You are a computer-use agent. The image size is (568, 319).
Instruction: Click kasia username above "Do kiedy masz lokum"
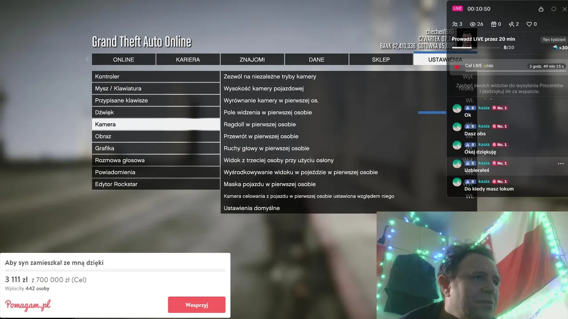pyautogui.click(x=484, y=181)
